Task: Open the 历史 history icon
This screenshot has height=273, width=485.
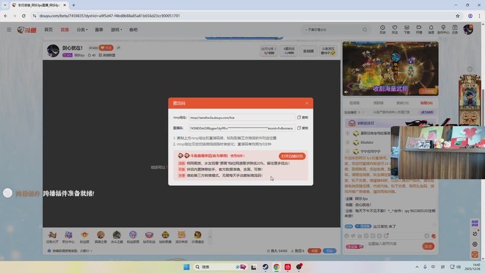Action: click(x=383, y=29)
